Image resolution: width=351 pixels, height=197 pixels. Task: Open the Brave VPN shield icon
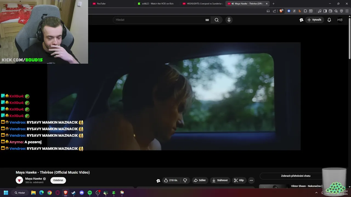pos(341,11)
